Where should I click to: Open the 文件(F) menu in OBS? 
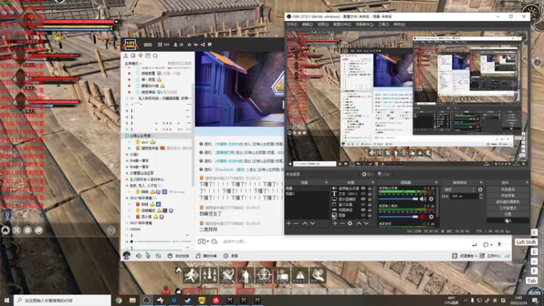pos(292,24)
